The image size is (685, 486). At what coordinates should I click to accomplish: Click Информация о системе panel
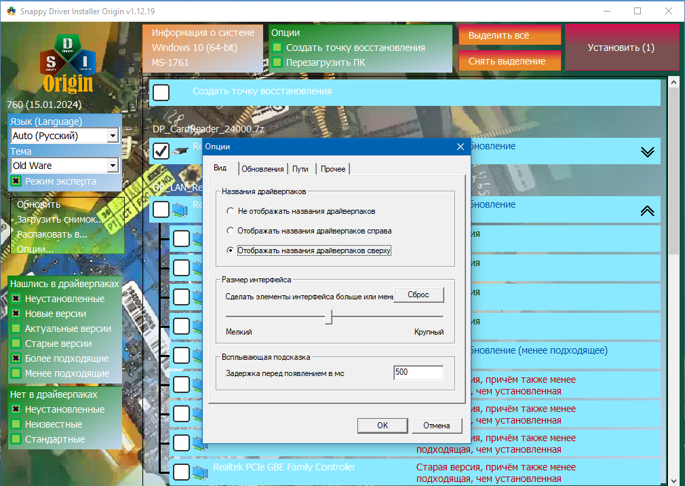pos(203,48)
